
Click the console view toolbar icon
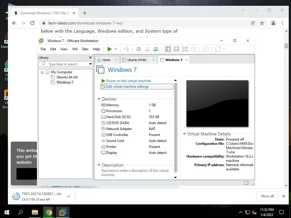tap(206, 49)
